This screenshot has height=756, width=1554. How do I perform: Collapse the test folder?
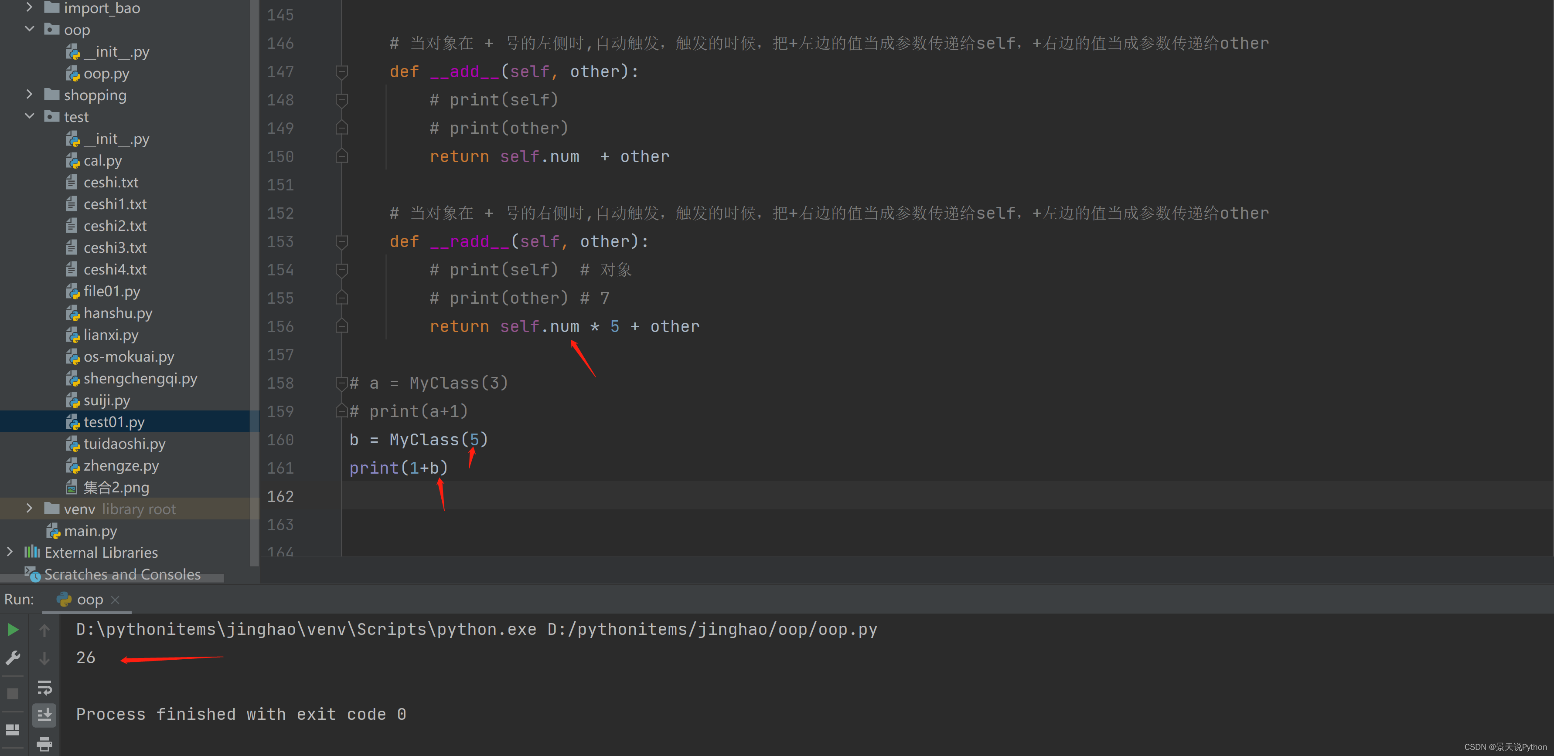pos(29,116)
